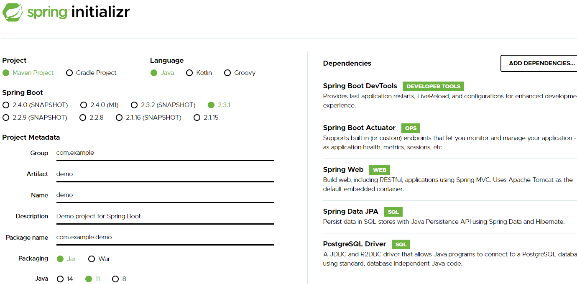577x284 pixels.
Task: Edit the Package name field
Action: click(165, 237)
